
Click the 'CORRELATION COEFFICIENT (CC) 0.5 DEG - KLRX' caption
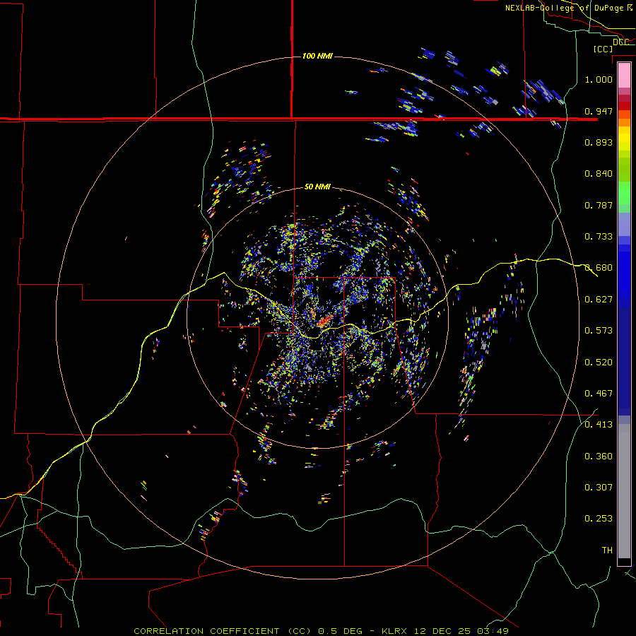pos(271,631)
